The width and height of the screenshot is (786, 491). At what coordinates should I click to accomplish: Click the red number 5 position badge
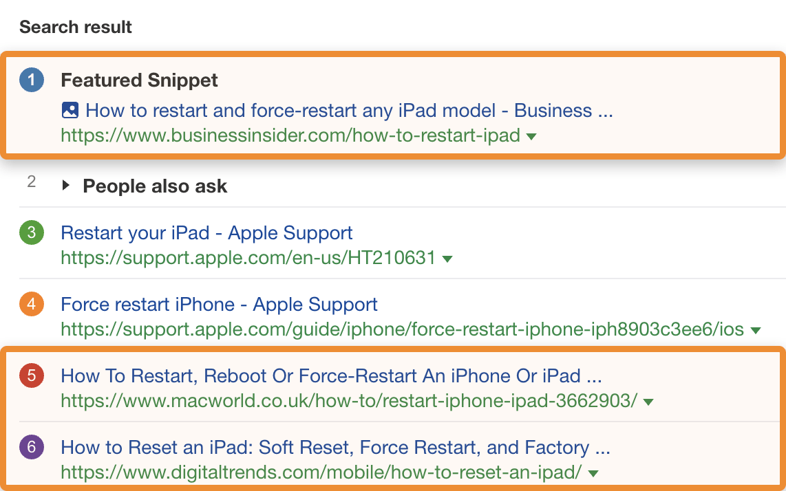[32, 376]
